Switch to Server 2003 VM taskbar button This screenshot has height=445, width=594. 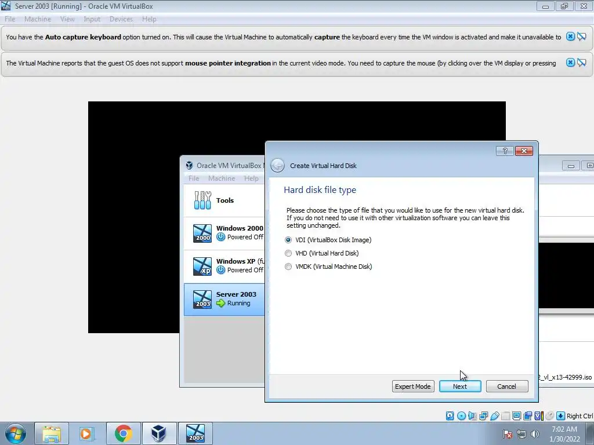pyautogui.click(x=196, y=433)
